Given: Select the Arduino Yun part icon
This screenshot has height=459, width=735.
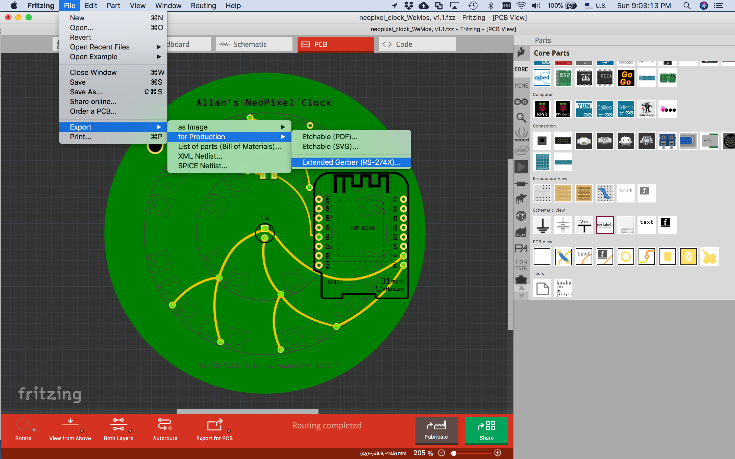Looking at the screenshot, I should point(584,109).
